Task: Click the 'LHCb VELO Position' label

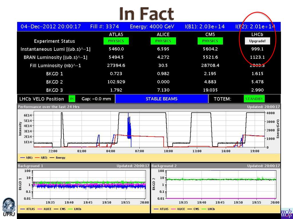Action: click(x=42, y=99)
